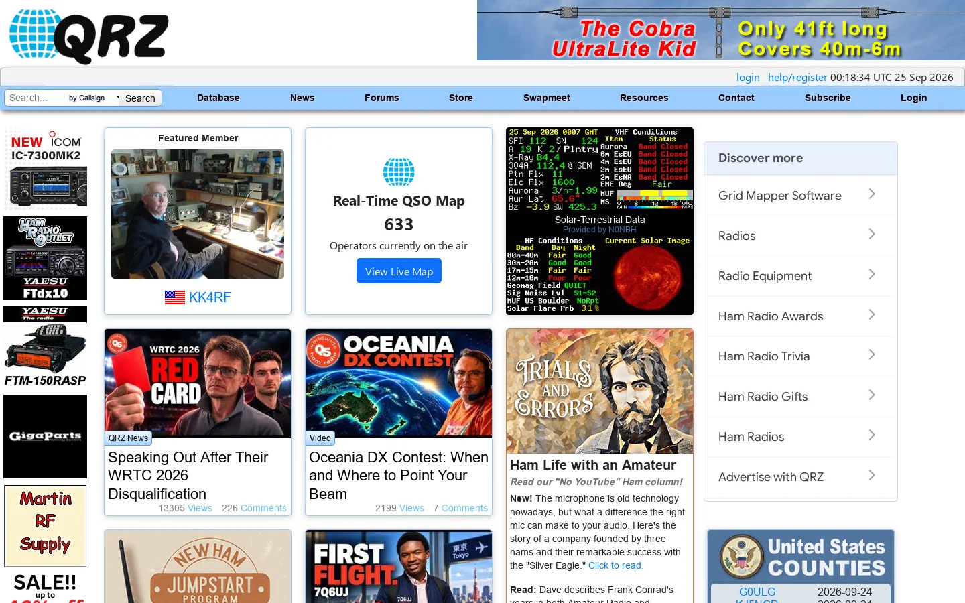This screenshot has height=603, width=965.
Task: Open the Cobra UltraLite Kid banner
Action: (x=721, y=30)
